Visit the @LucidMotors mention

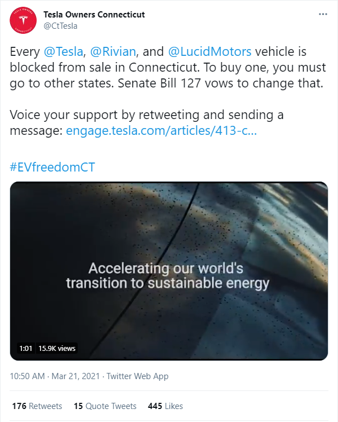point(210,51)
